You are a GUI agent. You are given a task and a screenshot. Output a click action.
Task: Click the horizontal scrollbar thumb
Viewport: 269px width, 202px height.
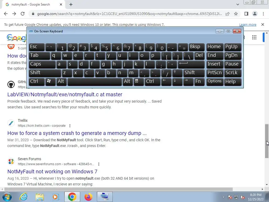[x=118, y=189]
